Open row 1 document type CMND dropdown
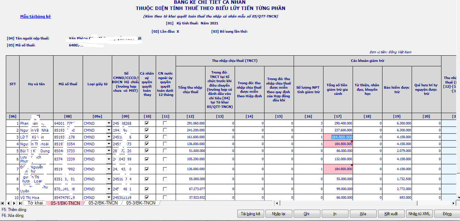The width and height of the screenshot is (460, 221). point(109,123)
